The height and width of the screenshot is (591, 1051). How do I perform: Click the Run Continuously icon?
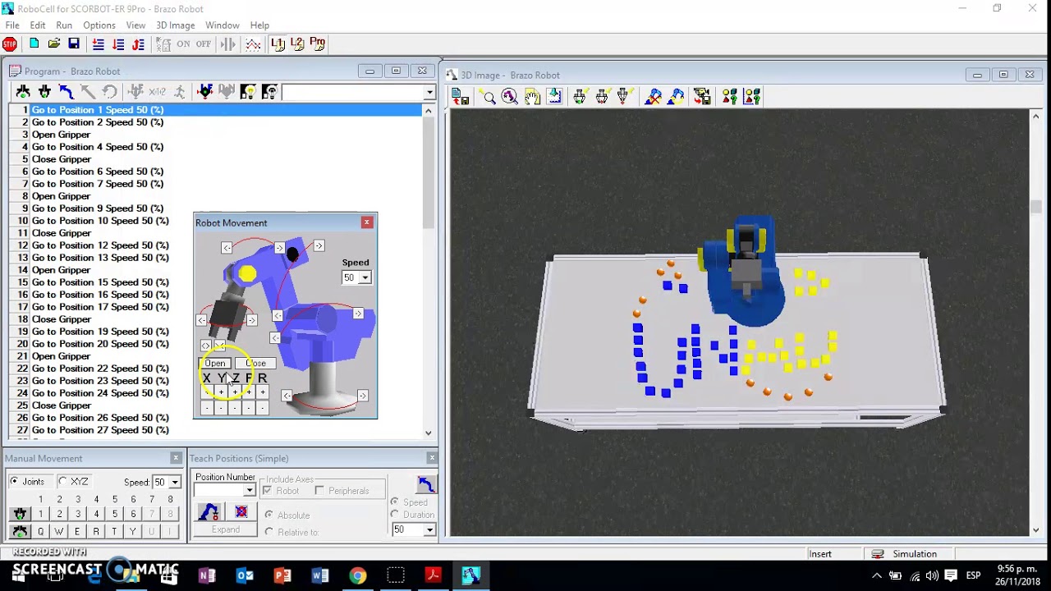138,44
